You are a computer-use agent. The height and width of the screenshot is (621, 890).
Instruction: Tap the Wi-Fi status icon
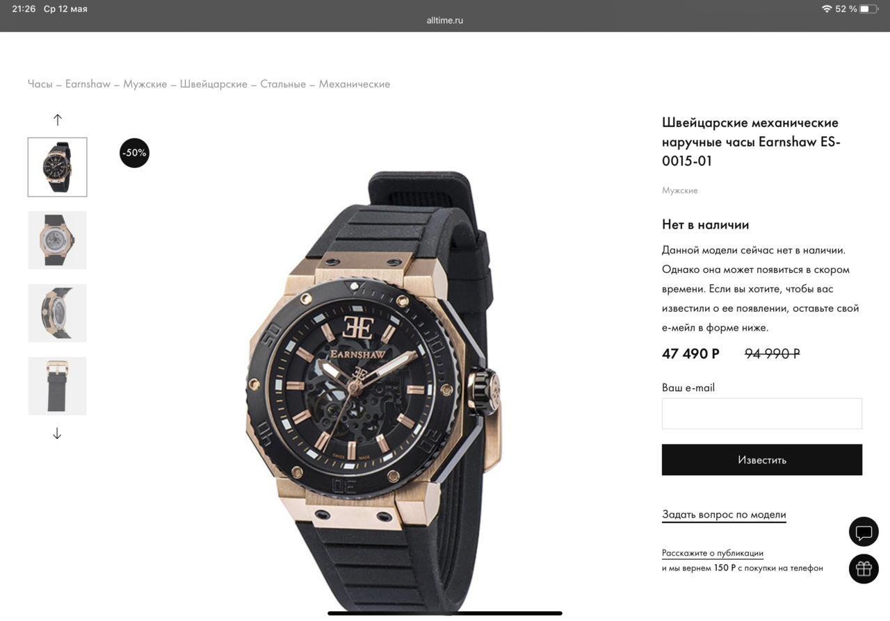click(826, 9)
